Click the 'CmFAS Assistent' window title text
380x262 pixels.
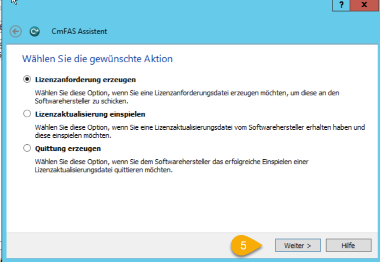pyautogui.click(x=79, y=32)
